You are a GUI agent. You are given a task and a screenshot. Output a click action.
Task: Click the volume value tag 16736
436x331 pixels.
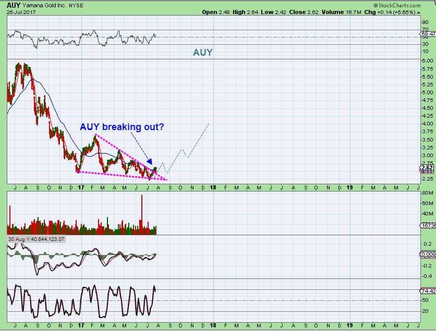click(x=428, y=225)
